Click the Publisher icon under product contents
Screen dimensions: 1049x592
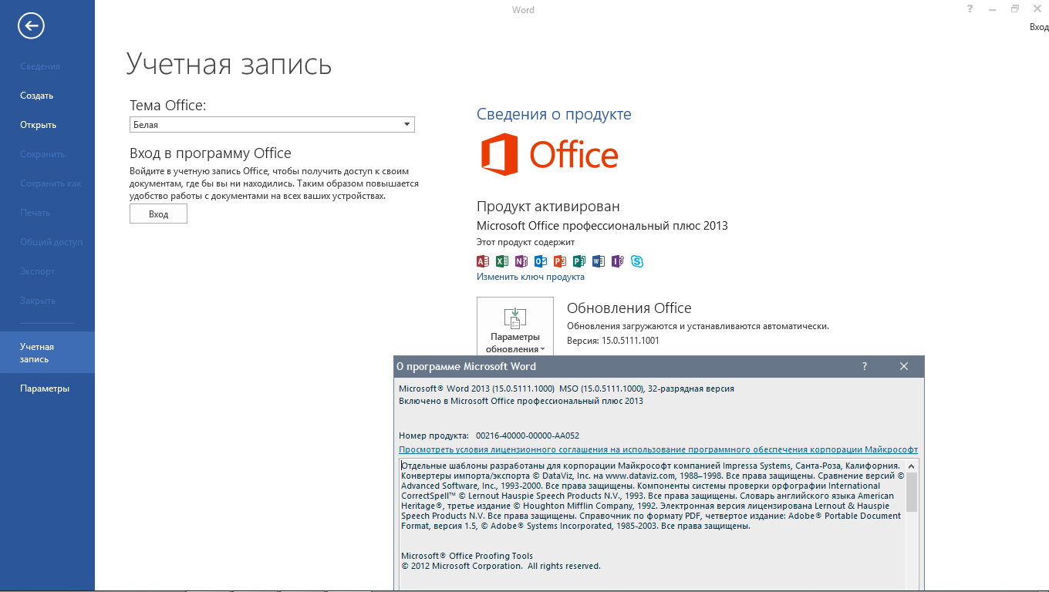click(x=579, y=261)
